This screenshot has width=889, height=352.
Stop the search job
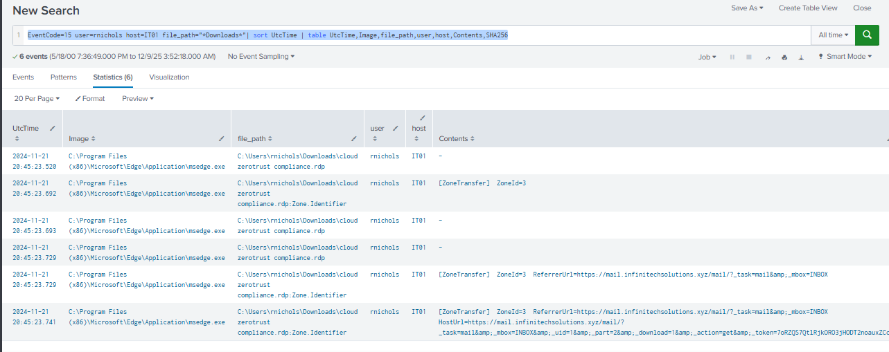(x=748, y=57)
